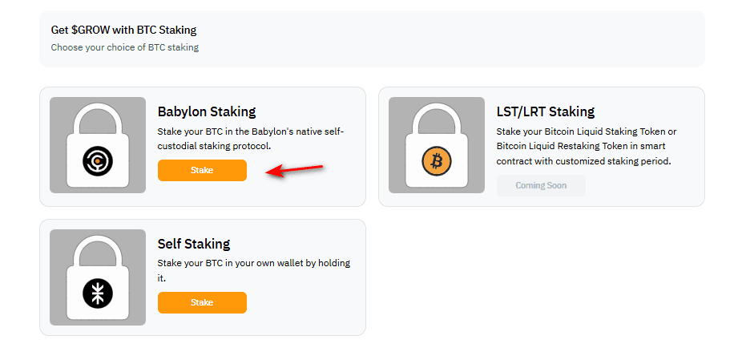
Task: Click the Babylon logo inside the padlock
Action: 98,161
